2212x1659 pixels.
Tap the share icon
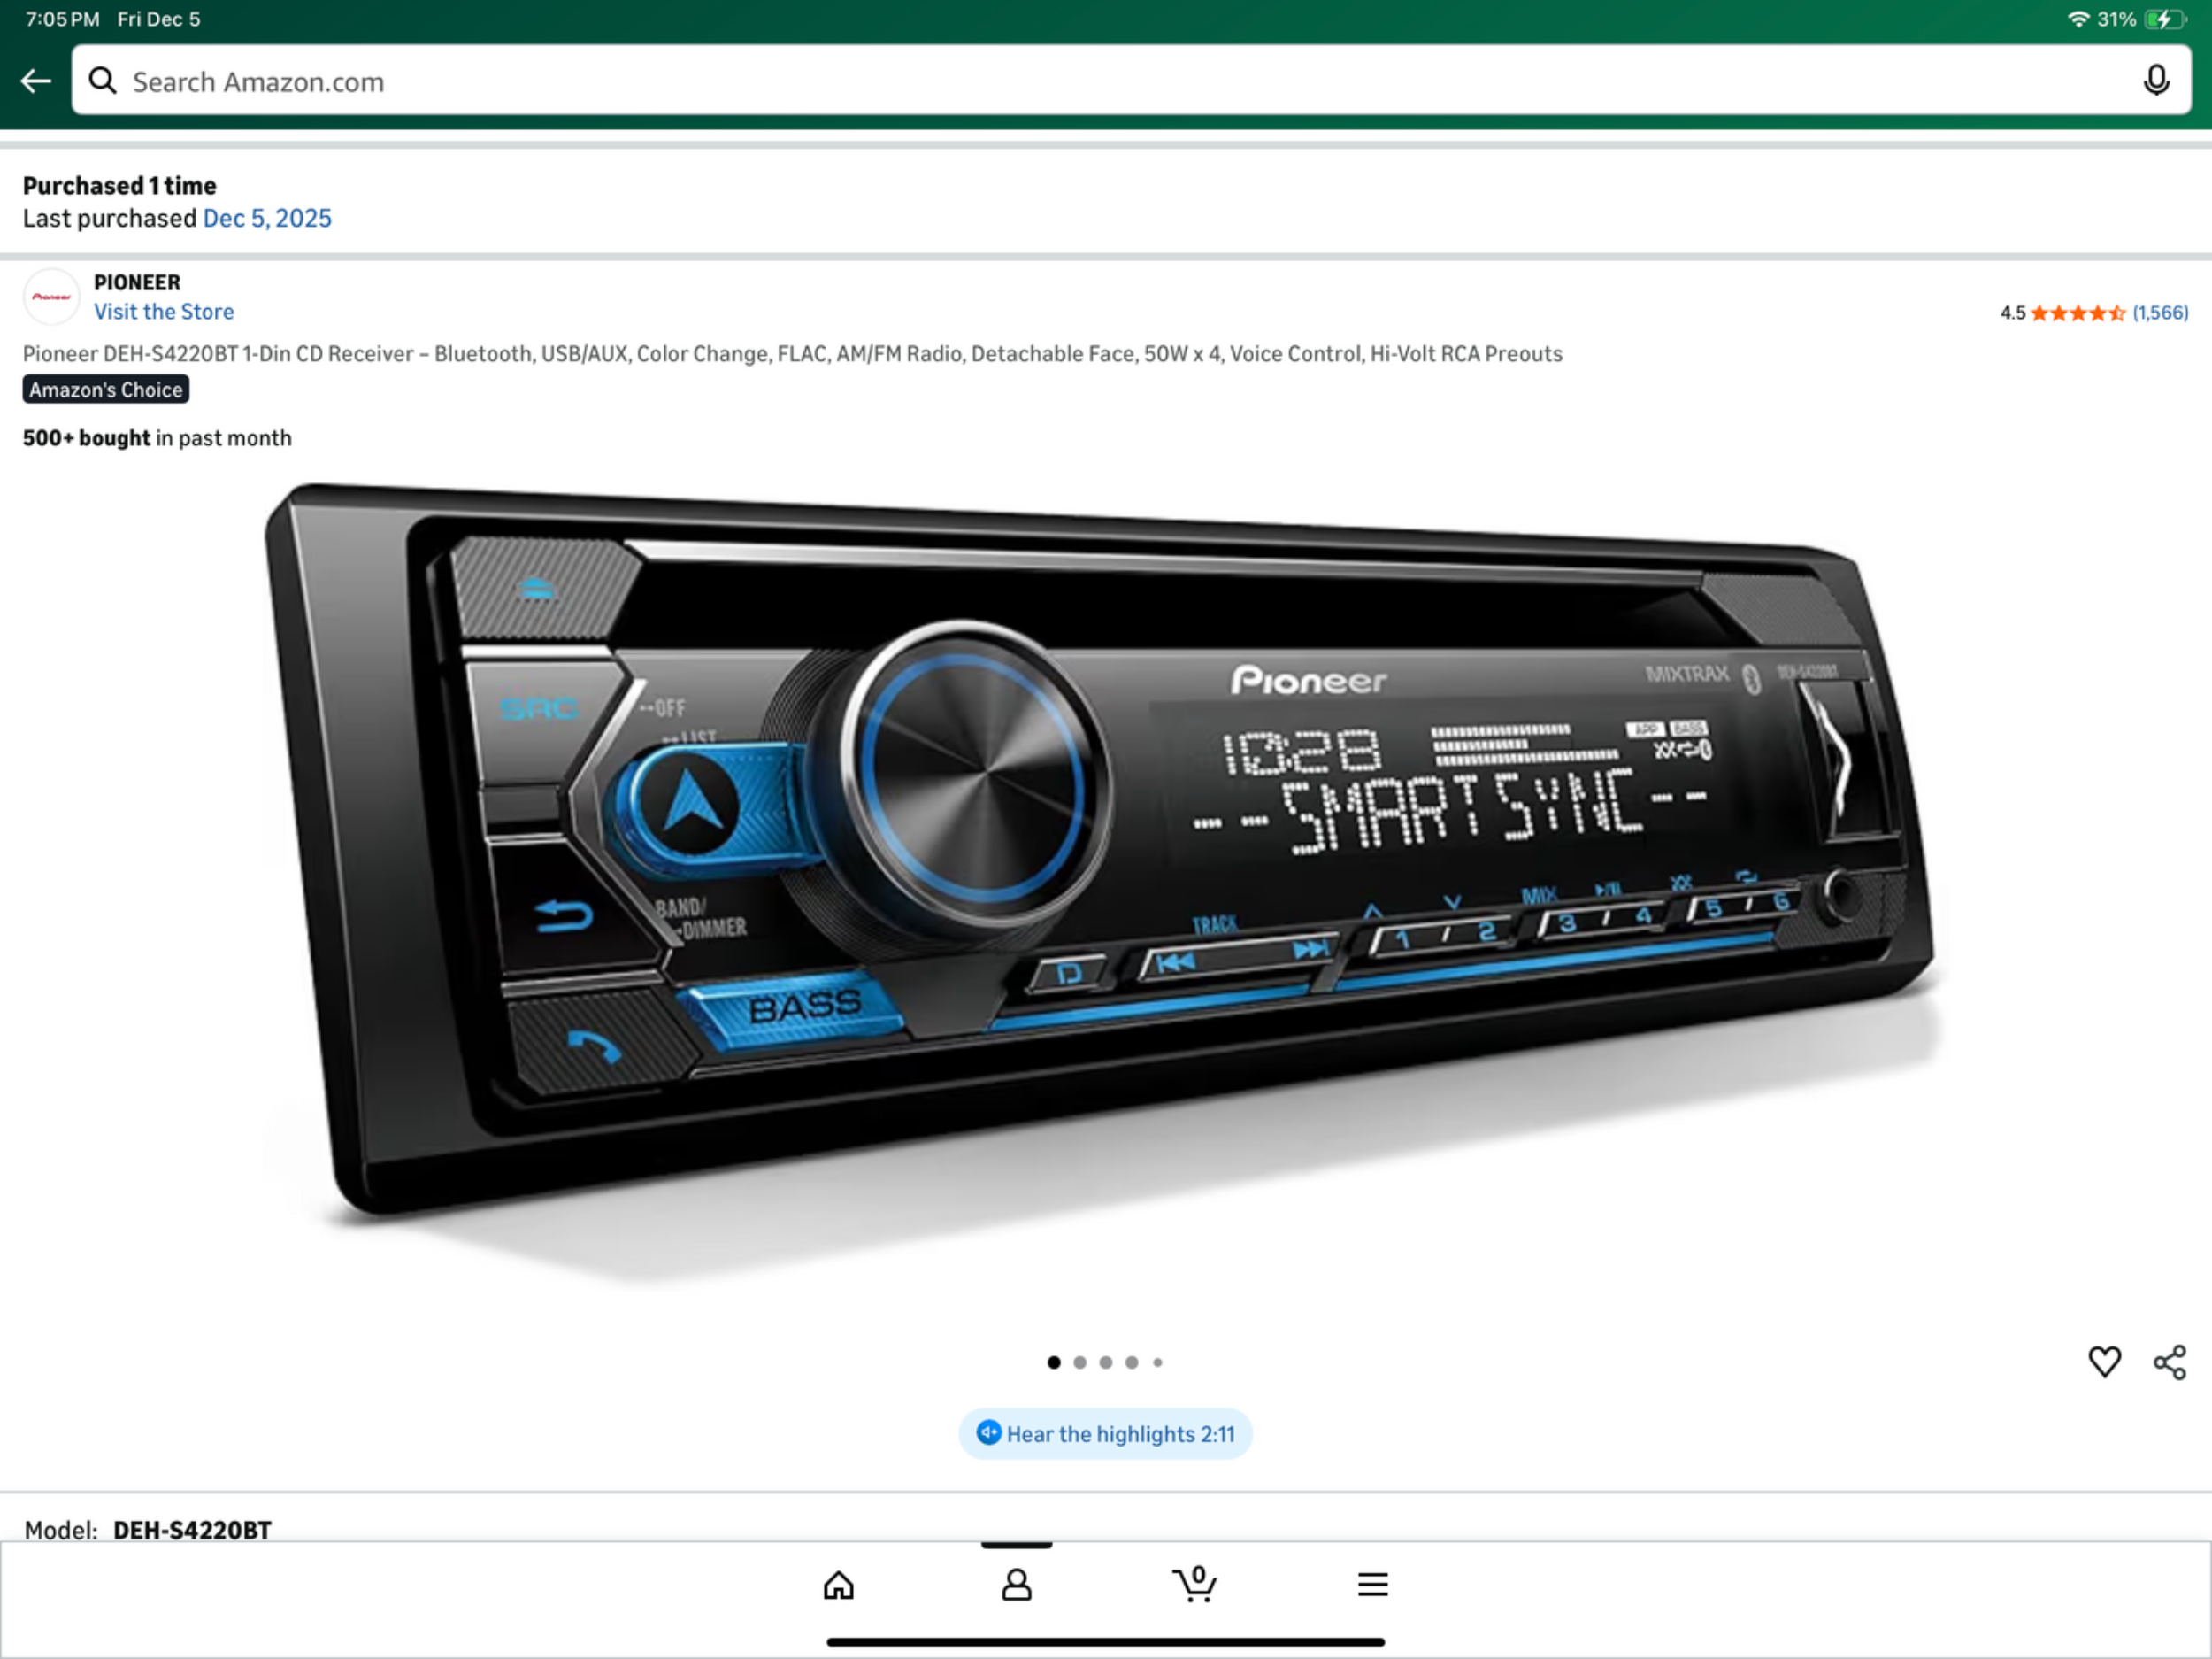2169,1362
